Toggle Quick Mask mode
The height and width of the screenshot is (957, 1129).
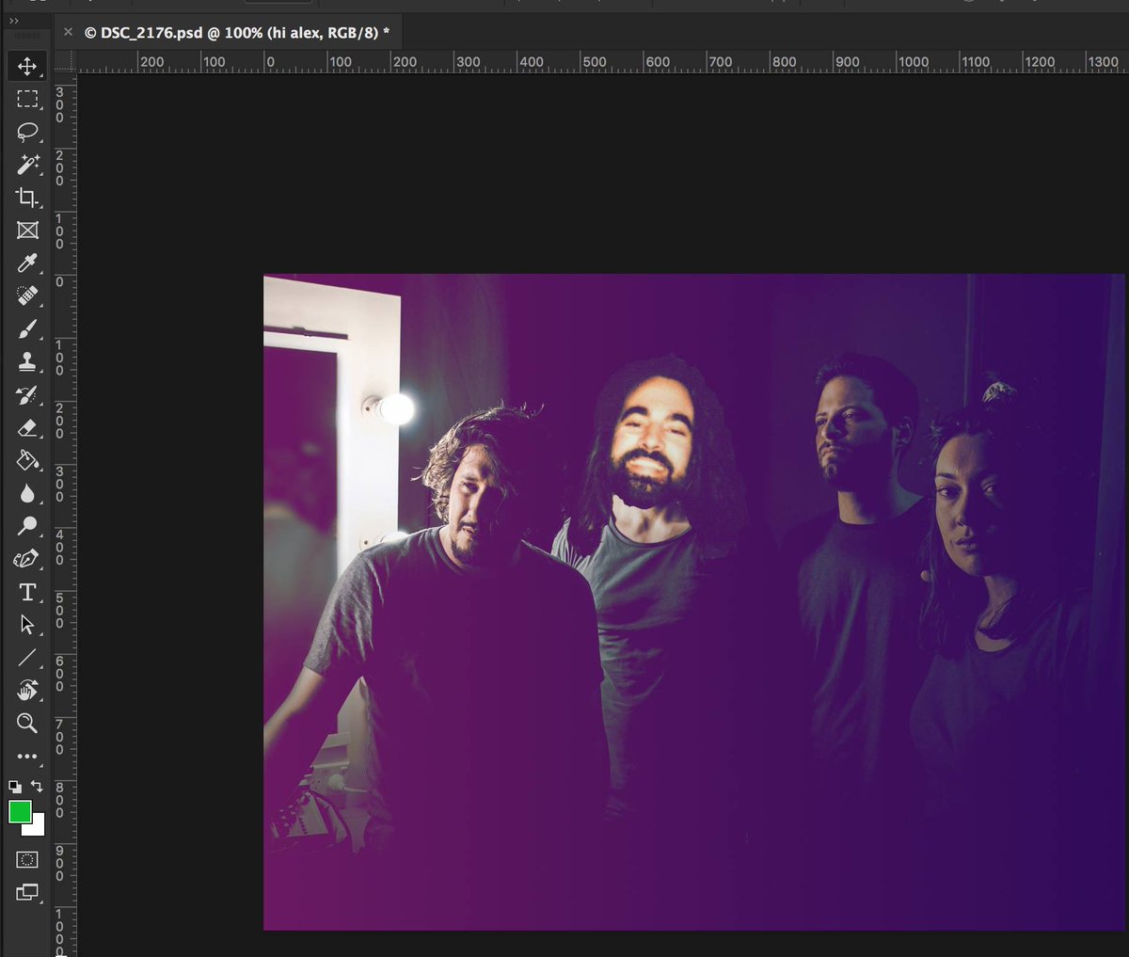(27, 858)
